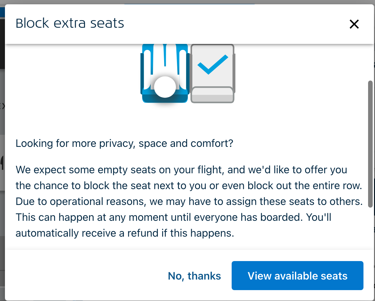Enable seat blocking via View available seats
Image resolution: width=375 pixels, height=301 pixels.
[297, 276]
